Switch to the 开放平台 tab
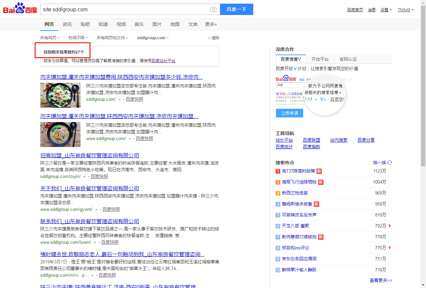The width and height of the screenshot is (426, 288). (320, 59)
